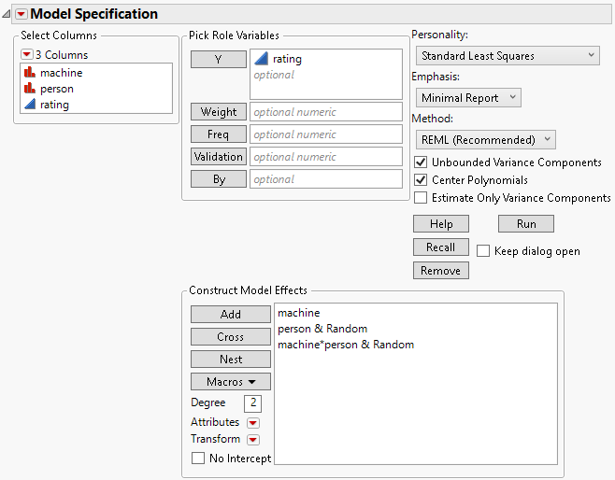Toggle the Center Polynomials checkbox

click(421, 180)
